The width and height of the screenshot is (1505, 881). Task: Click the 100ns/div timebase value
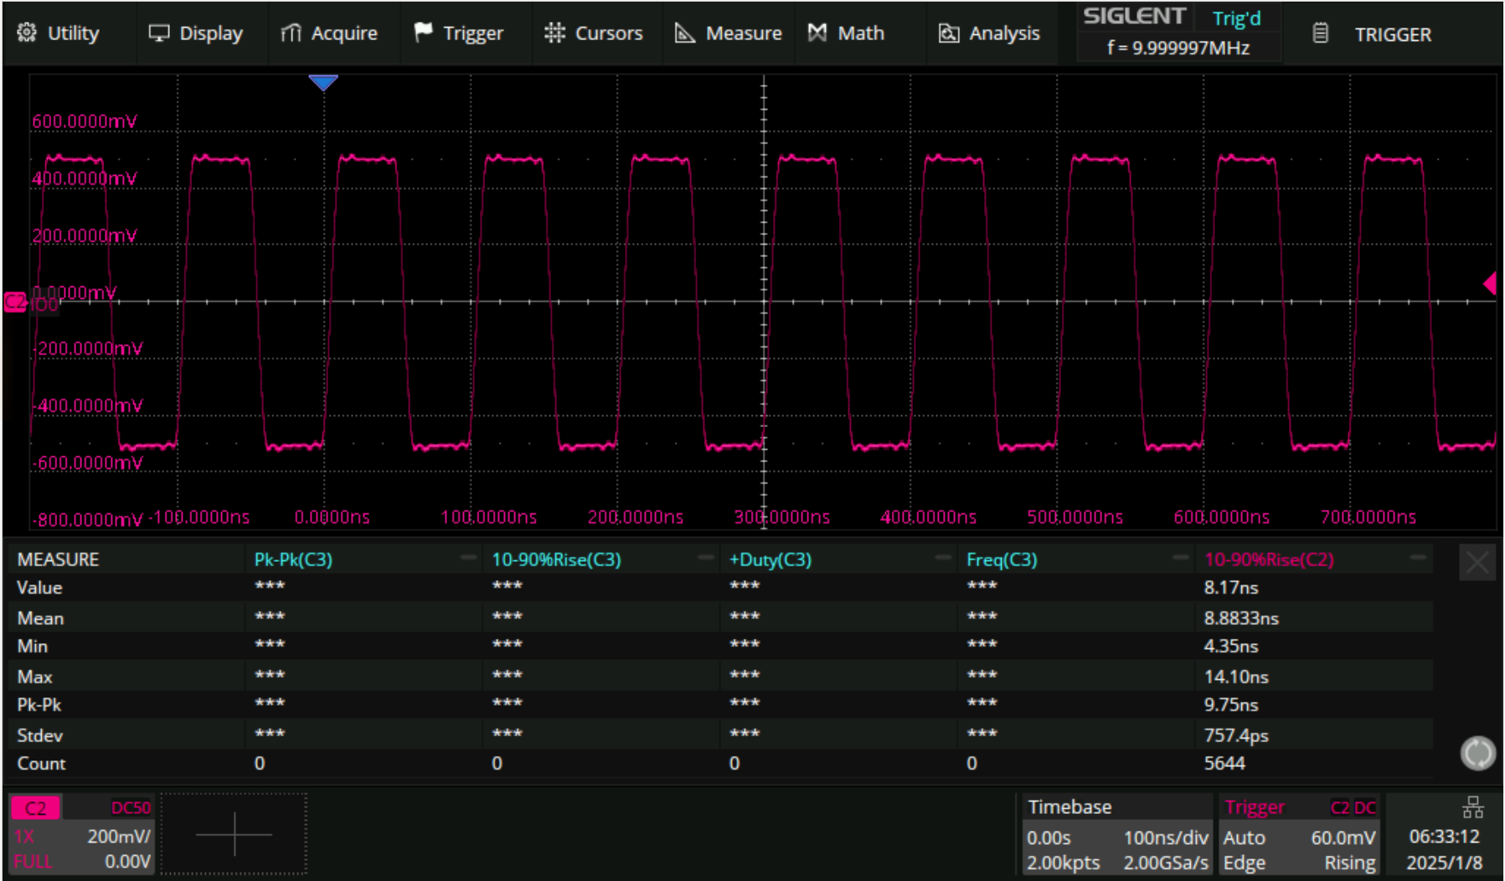click(x=1165, y=837)
